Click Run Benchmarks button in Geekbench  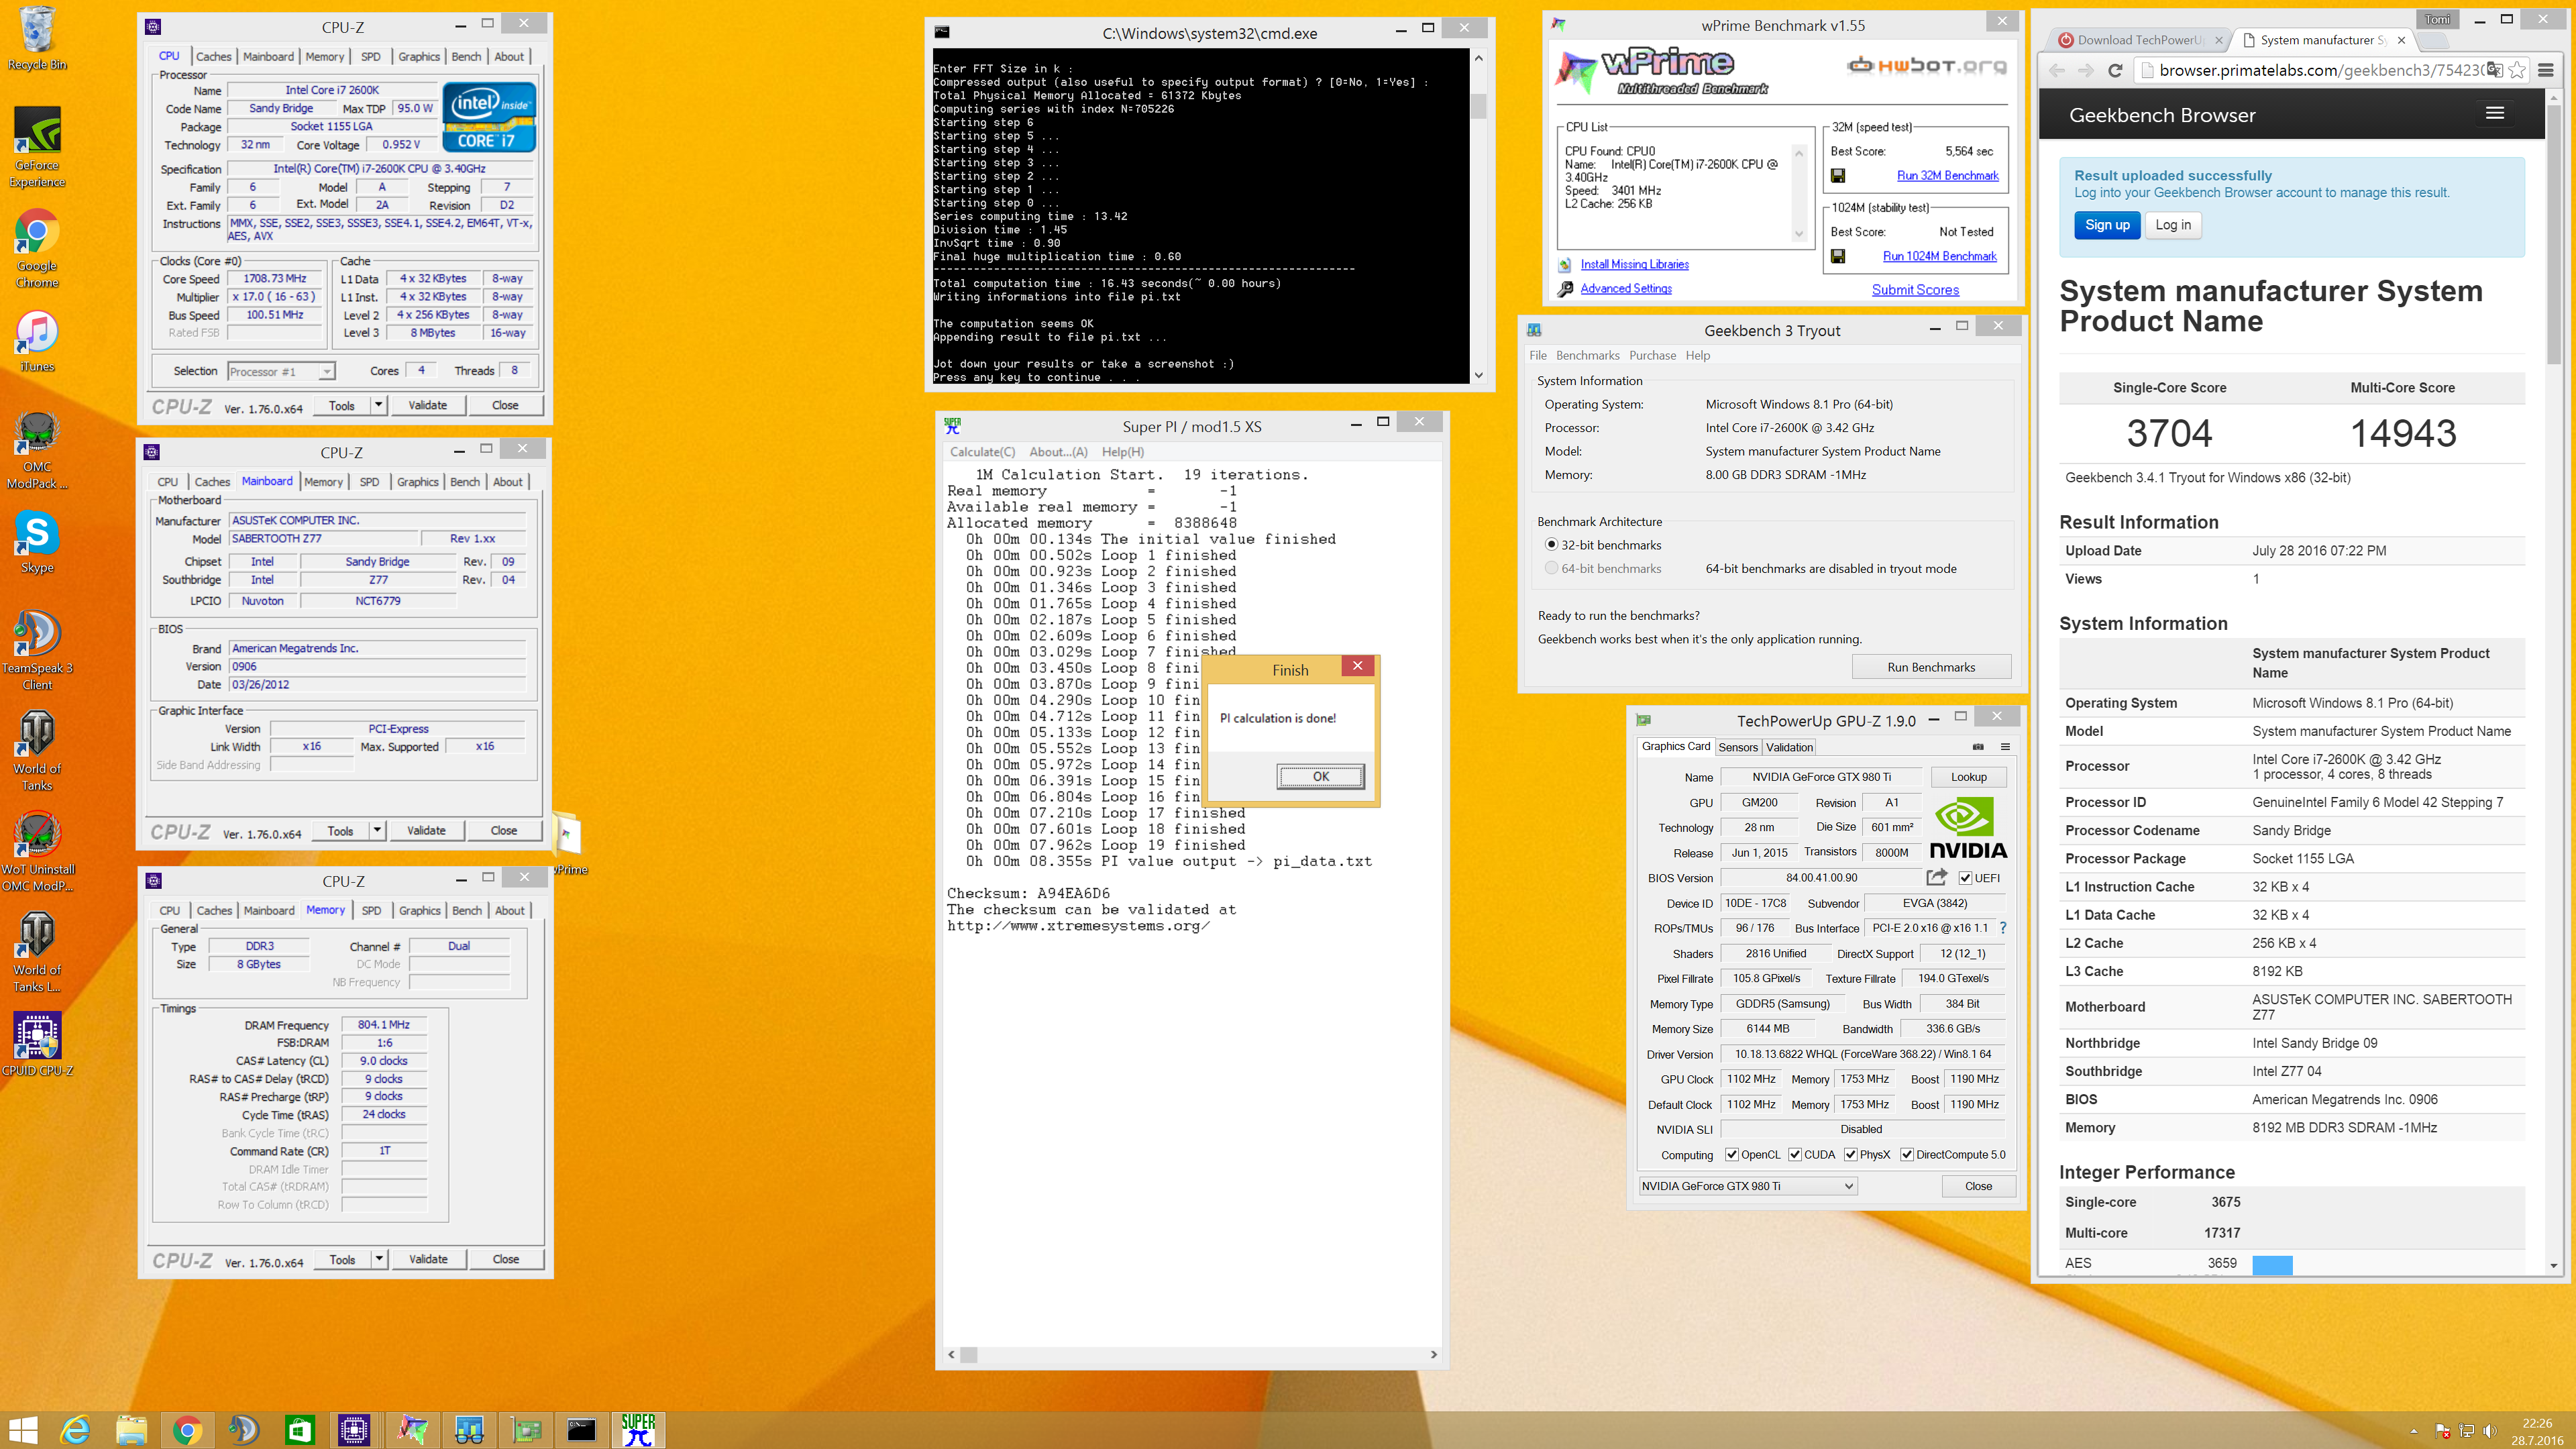1931,667
